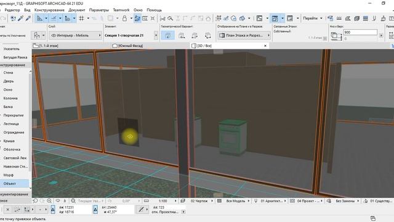Select the Стена tool
The height and width of the screenshot is (222, 394).
point(8,73)
